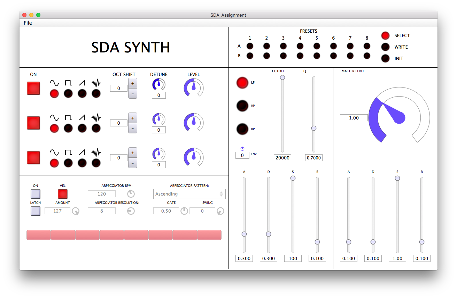Click the velocity AMOUNT knob
This screenshot has width=457, height=298.
[76, 211]
